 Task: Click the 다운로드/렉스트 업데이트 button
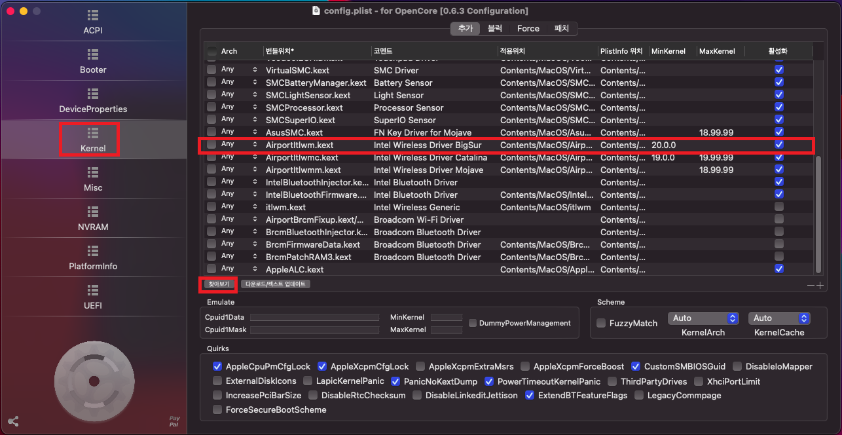tap(276, 284)
